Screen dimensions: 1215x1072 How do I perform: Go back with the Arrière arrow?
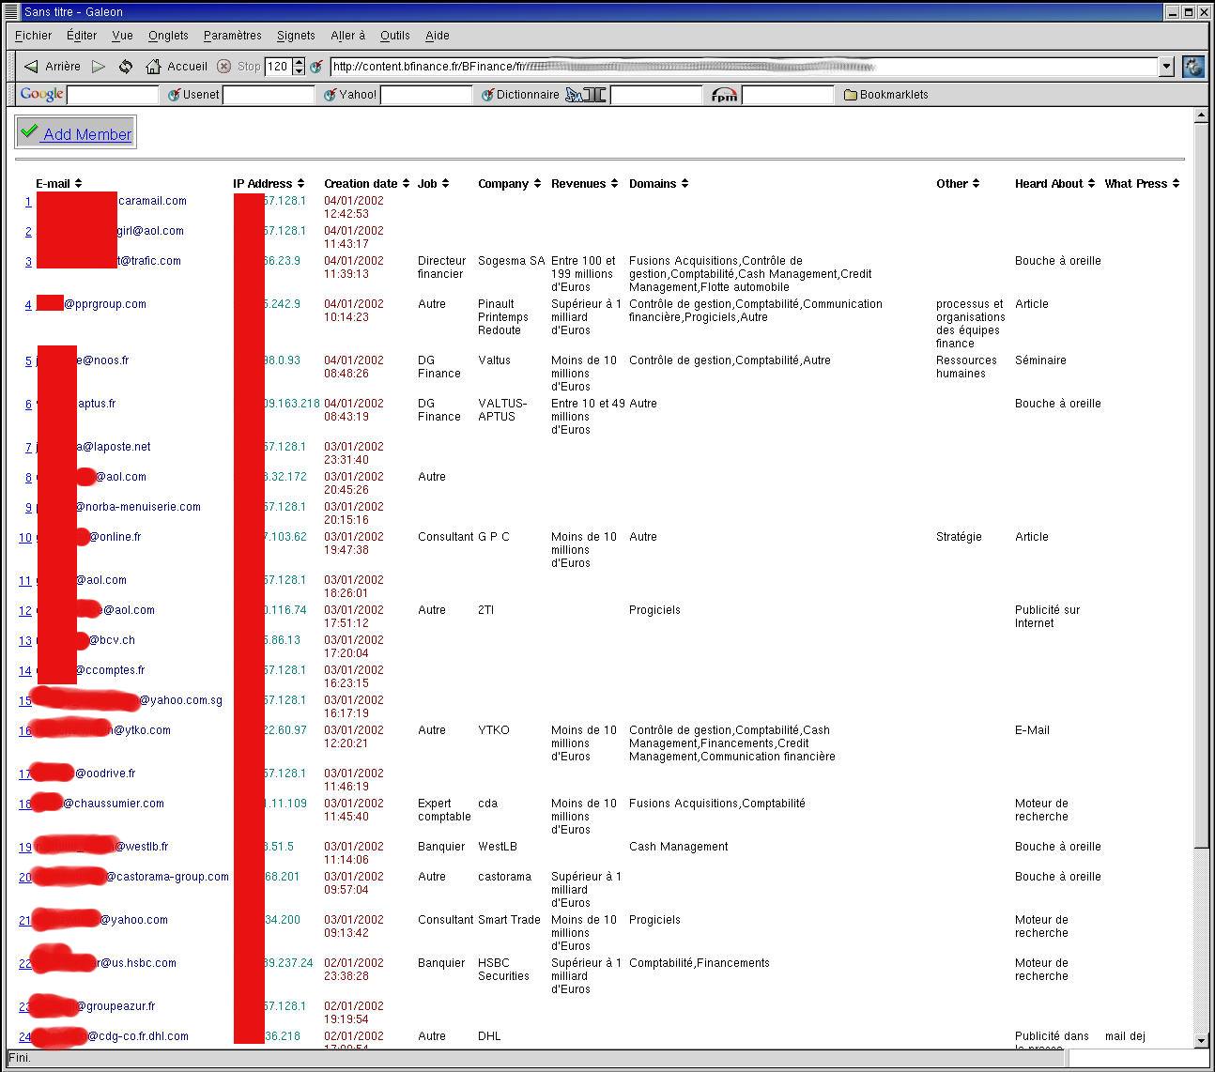point(52,67)
